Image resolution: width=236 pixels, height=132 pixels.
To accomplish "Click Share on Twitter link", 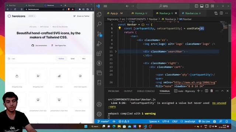I will point(81,16).
